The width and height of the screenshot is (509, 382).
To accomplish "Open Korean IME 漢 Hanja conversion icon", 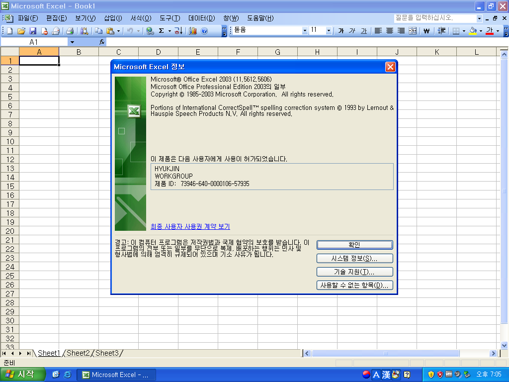I will click(386, 375).
